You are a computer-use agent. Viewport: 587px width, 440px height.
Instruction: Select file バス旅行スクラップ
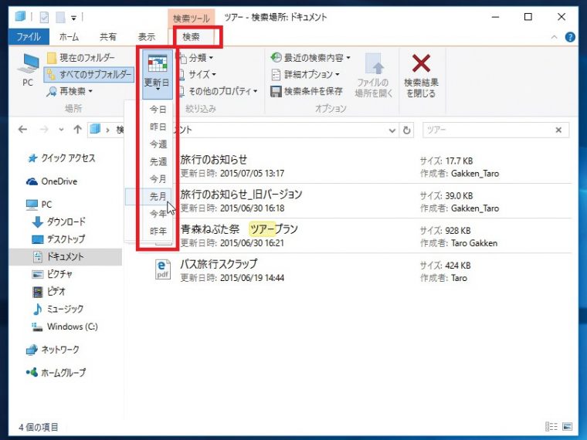coord(363,270)
